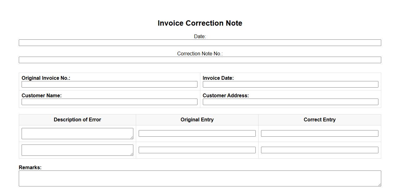Click second row Description of Error textarea

(x=77, y=150)
